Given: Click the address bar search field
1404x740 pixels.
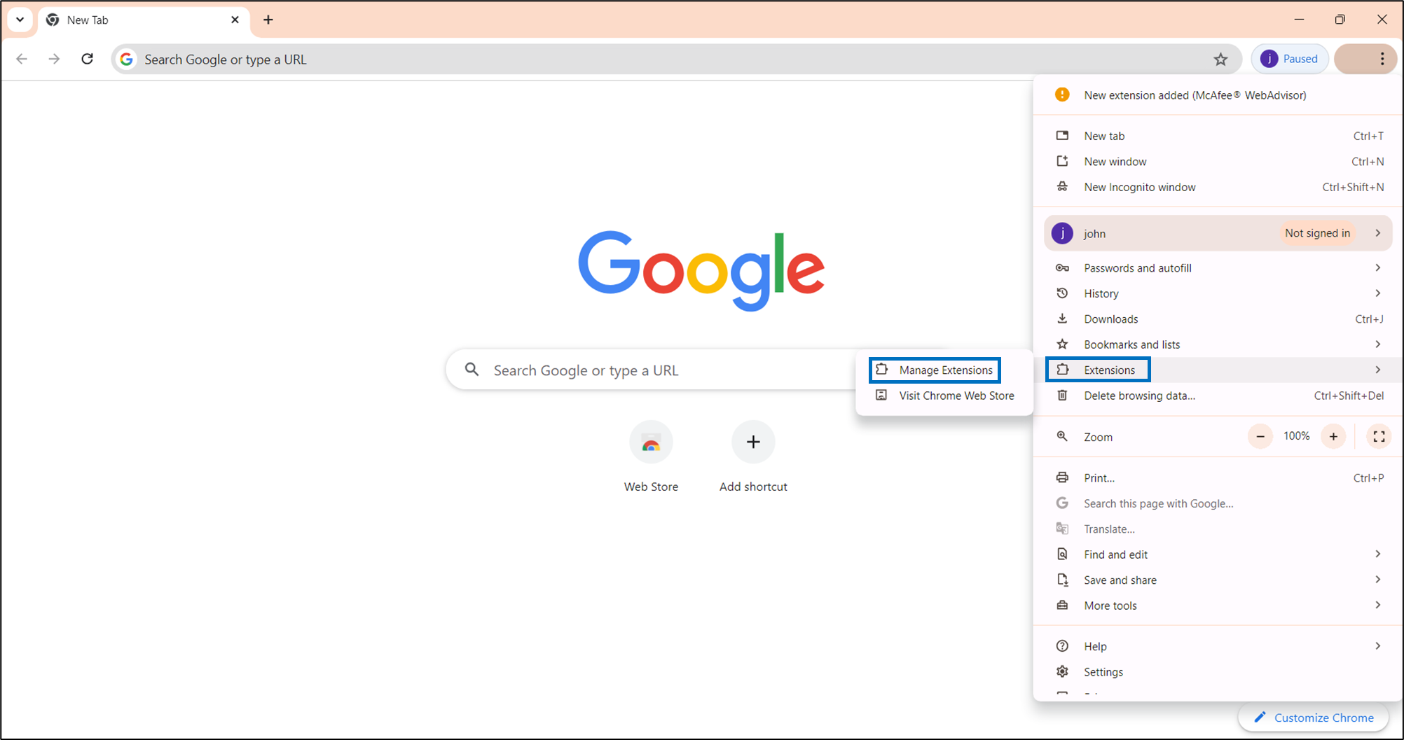Looking at the screenshot, I should pos(676,60).
